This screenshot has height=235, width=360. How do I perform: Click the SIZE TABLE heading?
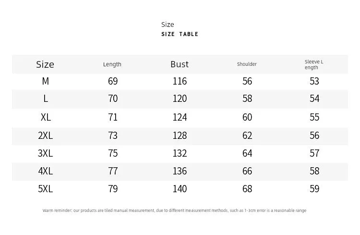180,34
